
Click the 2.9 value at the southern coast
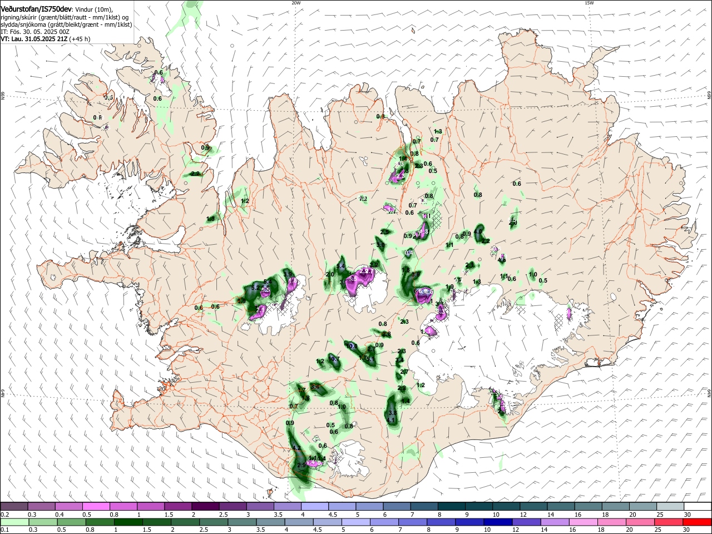[x=302, y=466]
